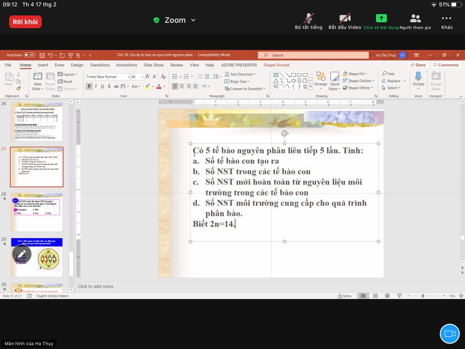Open the Transitions tab

99,65
